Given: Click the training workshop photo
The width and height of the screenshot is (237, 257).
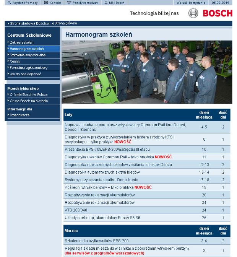Looking at the screenshot, I should [147, 72].
